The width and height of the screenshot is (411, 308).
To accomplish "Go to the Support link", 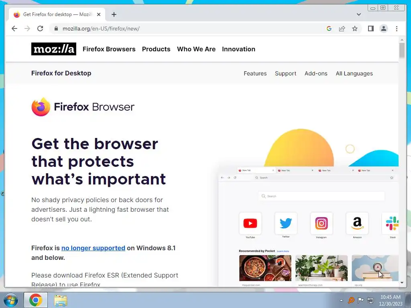I will (285, 73).
